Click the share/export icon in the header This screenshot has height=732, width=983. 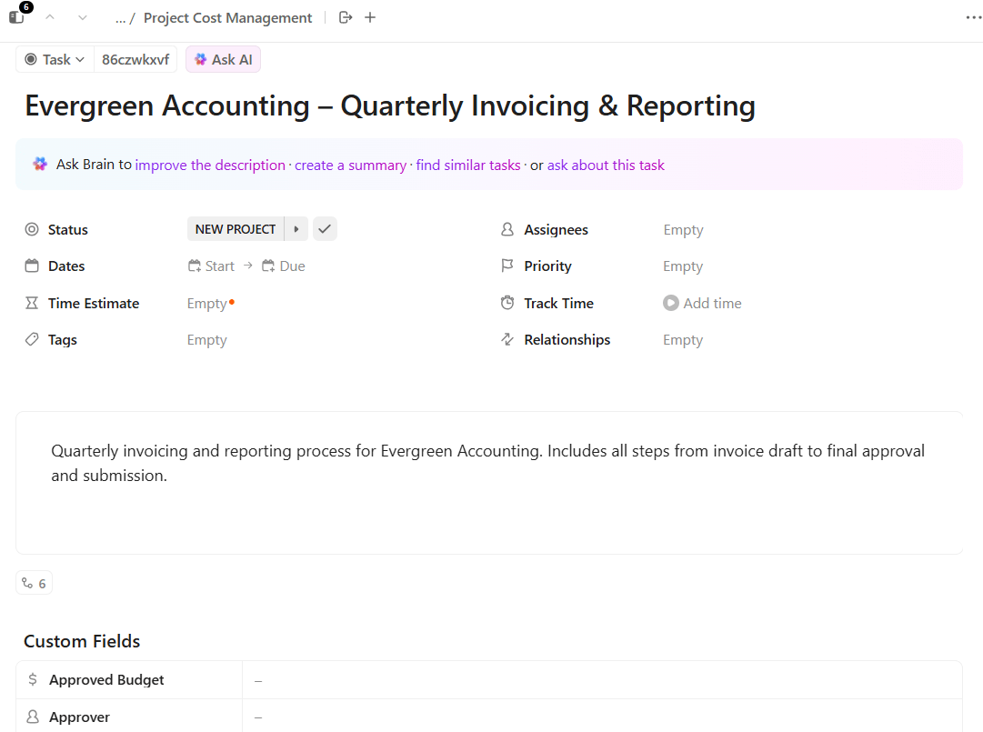tap(345, 17)
